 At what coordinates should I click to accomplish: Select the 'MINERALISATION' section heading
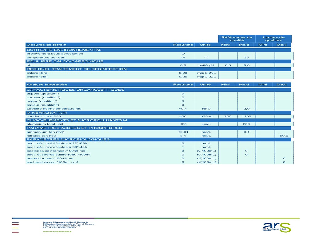[x=47, y=112]
